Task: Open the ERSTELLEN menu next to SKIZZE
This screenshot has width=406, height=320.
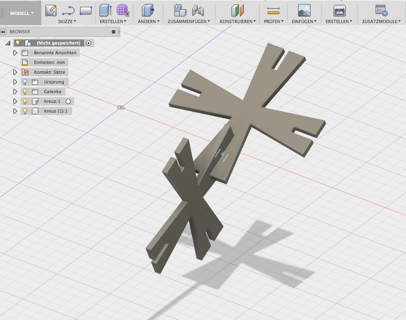Action: 113,21
